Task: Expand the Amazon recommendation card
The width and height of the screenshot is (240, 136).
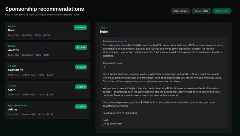Action: point(81,47)
